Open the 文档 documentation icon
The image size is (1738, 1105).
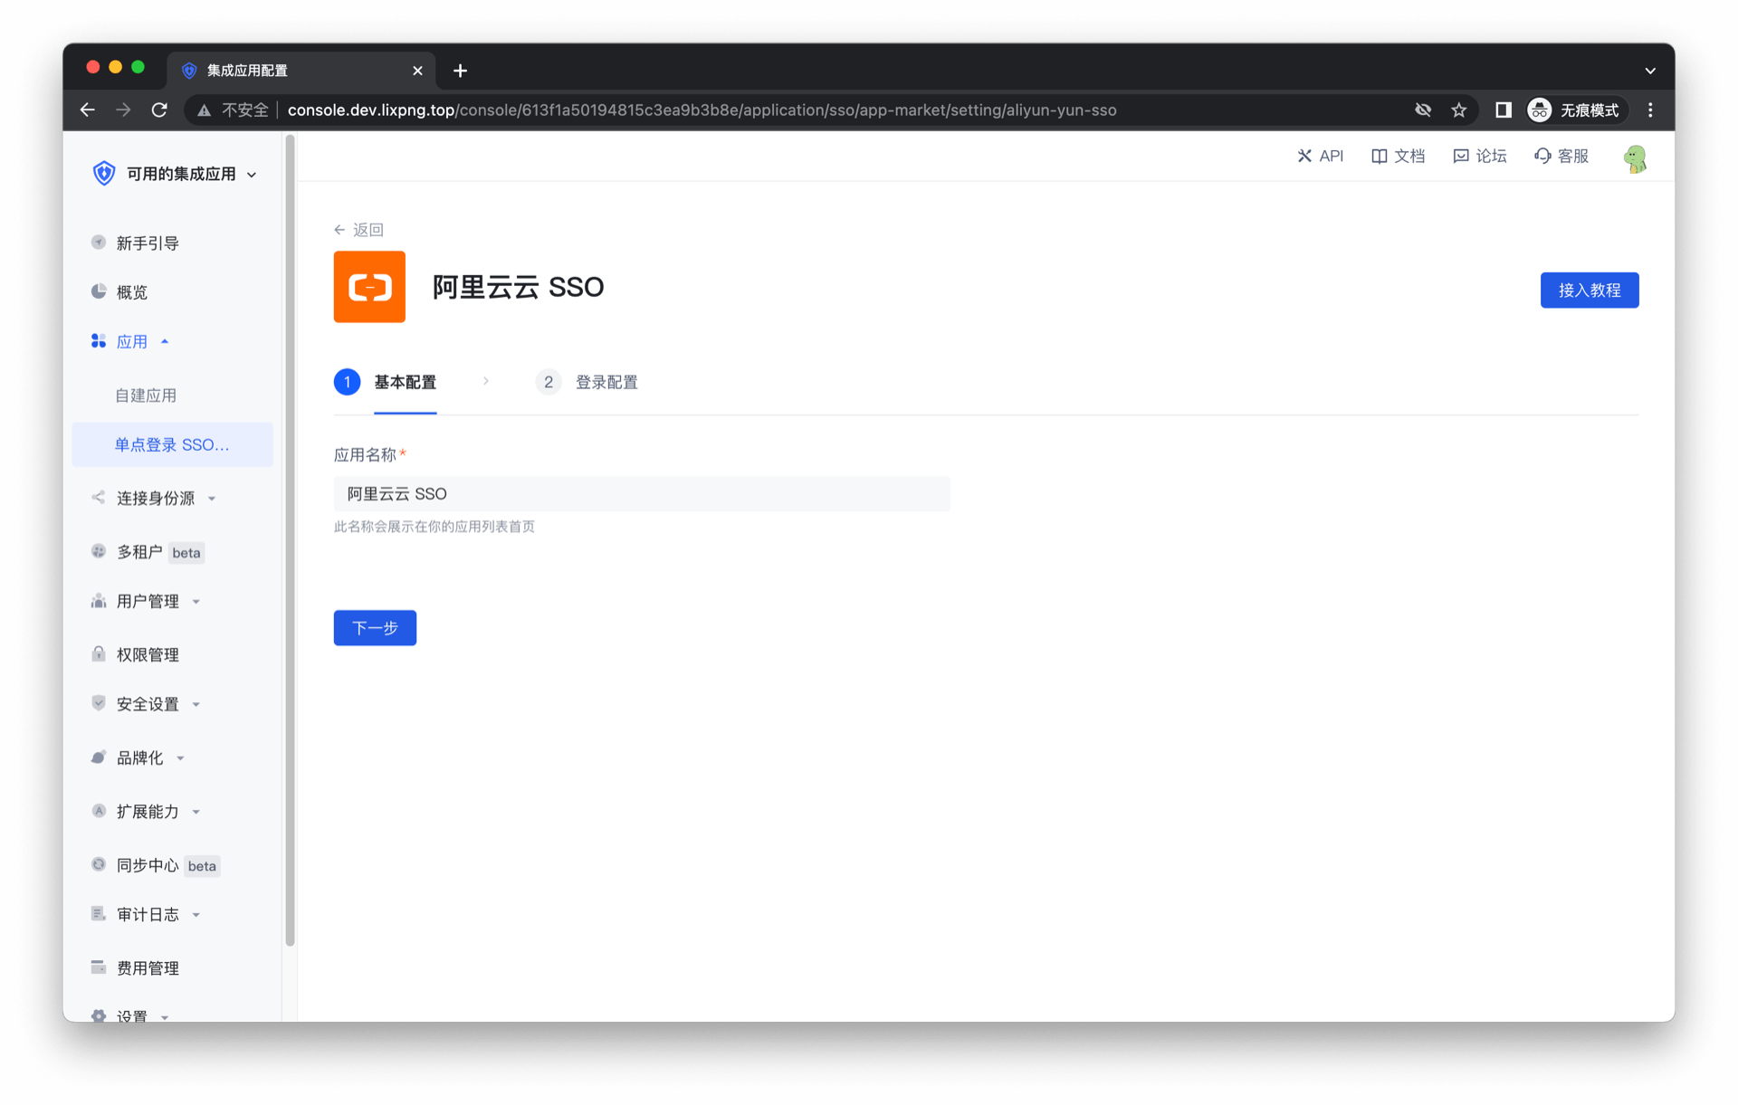point(1379,156)
